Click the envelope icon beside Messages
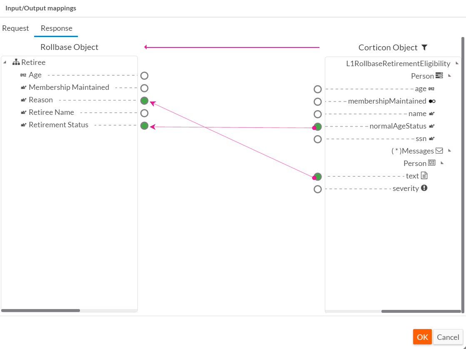 coord(439,151)
